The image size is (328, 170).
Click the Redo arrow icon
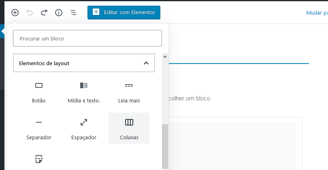click(x=44, y=13)
